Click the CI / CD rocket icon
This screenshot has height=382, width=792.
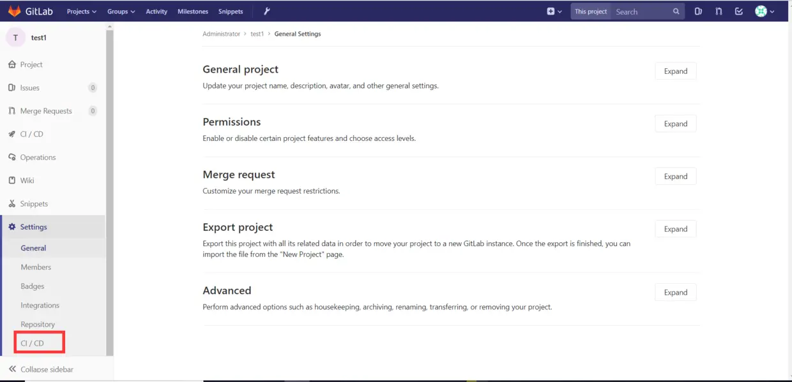tap(12, 134)
